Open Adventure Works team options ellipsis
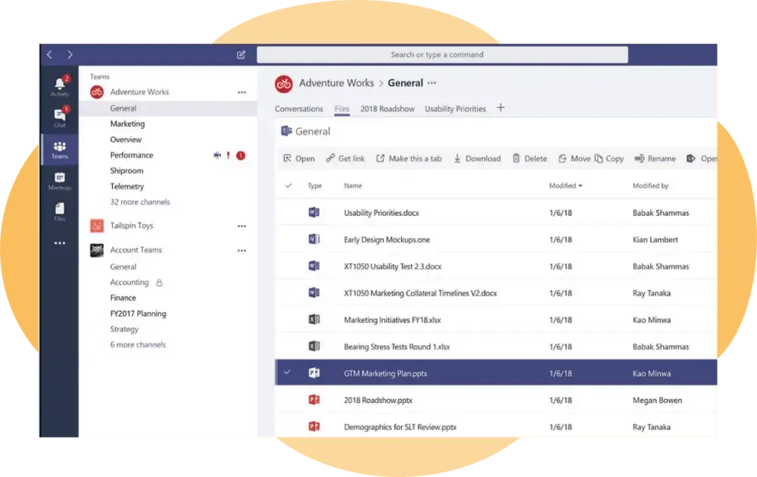The image size is (757, 477). [x=242, y=92]
